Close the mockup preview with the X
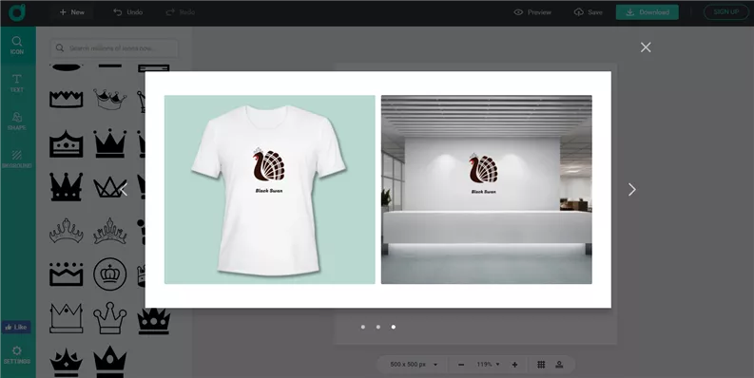754x378 pixels. 646,47
